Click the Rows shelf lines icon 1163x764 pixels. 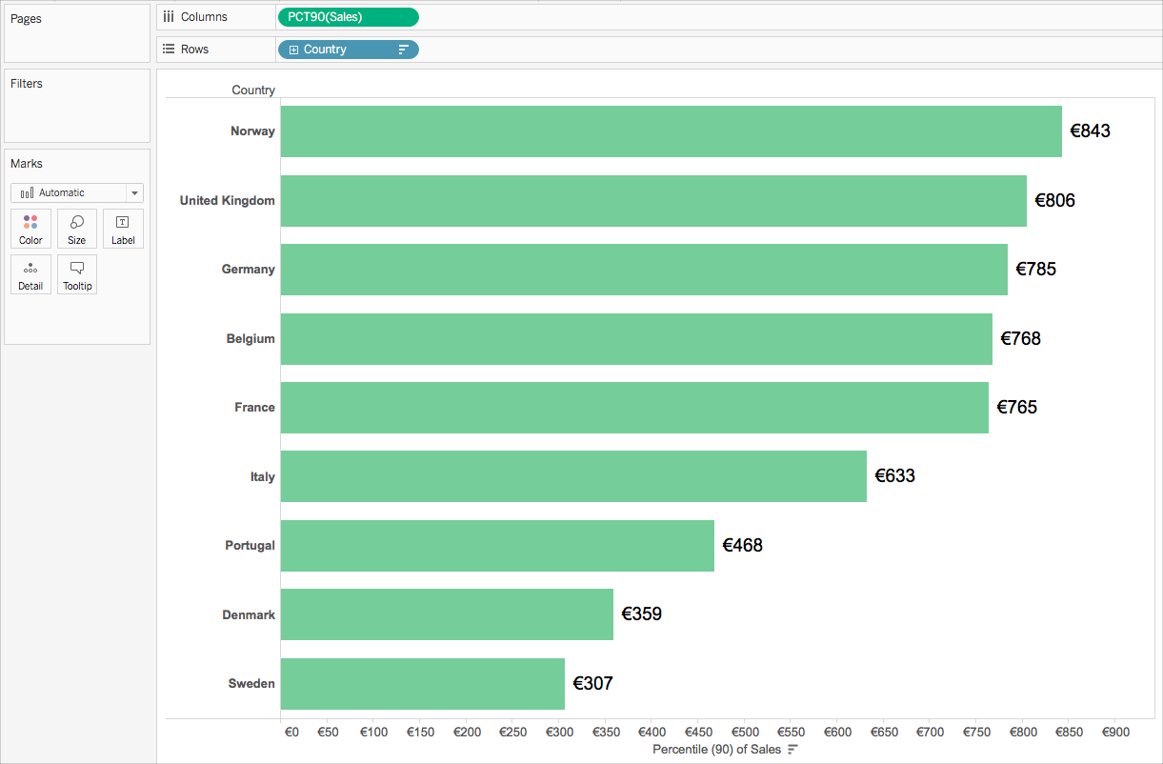pyautogui.click(x=169, y=49)
